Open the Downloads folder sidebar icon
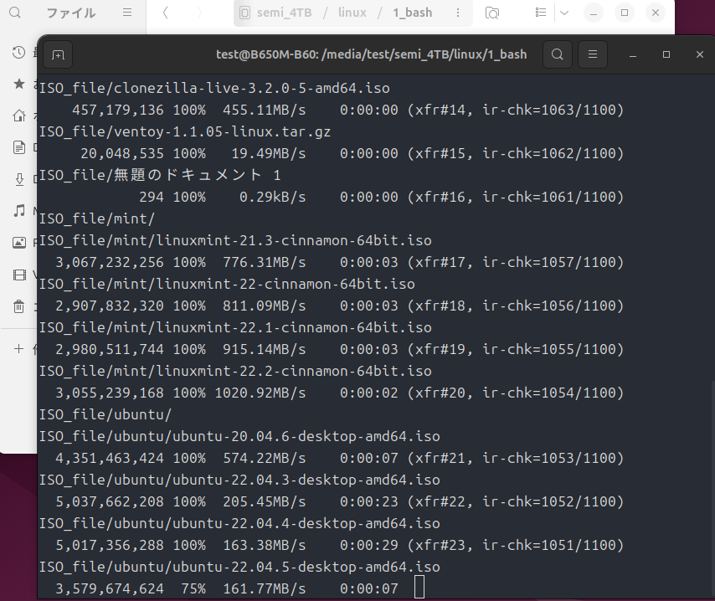Screen dimensions: 715x601 [19, 179]
